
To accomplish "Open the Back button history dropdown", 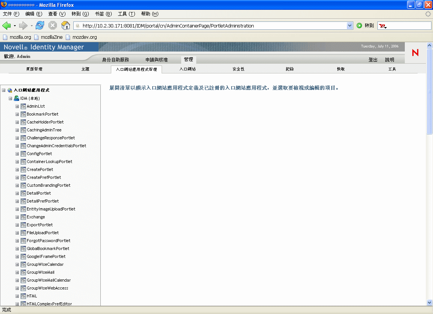I will click(x=15, y=26).
